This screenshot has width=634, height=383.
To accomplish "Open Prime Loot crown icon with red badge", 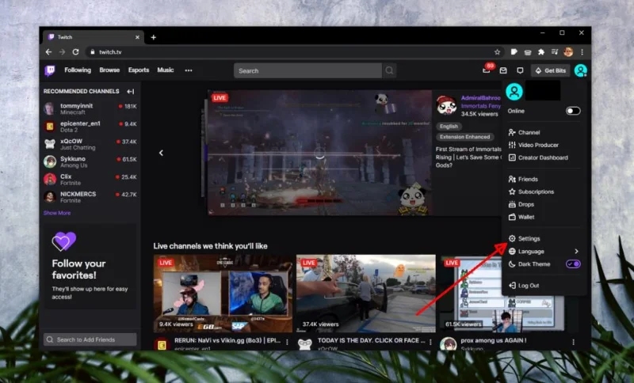I will tap(487, 70).
